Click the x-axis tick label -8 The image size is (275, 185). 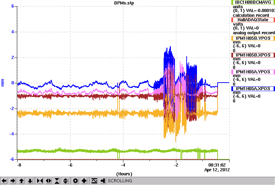pyautogui.click(x=19, y=165)
